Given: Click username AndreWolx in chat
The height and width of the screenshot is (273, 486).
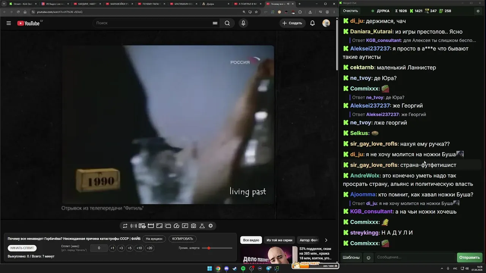Looking at the screenshot, I should [x=365, y=176].
